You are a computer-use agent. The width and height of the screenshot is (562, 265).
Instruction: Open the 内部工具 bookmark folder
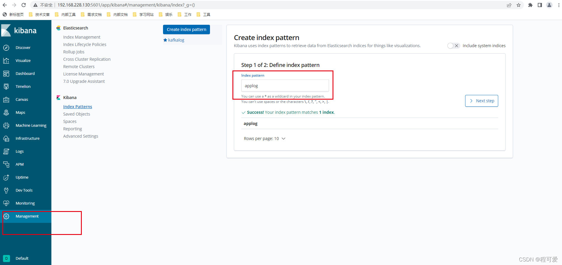(65, 15)
